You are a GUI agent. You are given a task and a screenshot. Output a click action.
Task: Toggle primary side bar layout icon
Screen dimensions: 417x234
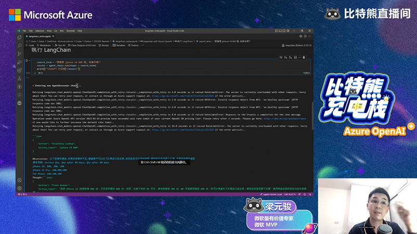click(277, 31)
